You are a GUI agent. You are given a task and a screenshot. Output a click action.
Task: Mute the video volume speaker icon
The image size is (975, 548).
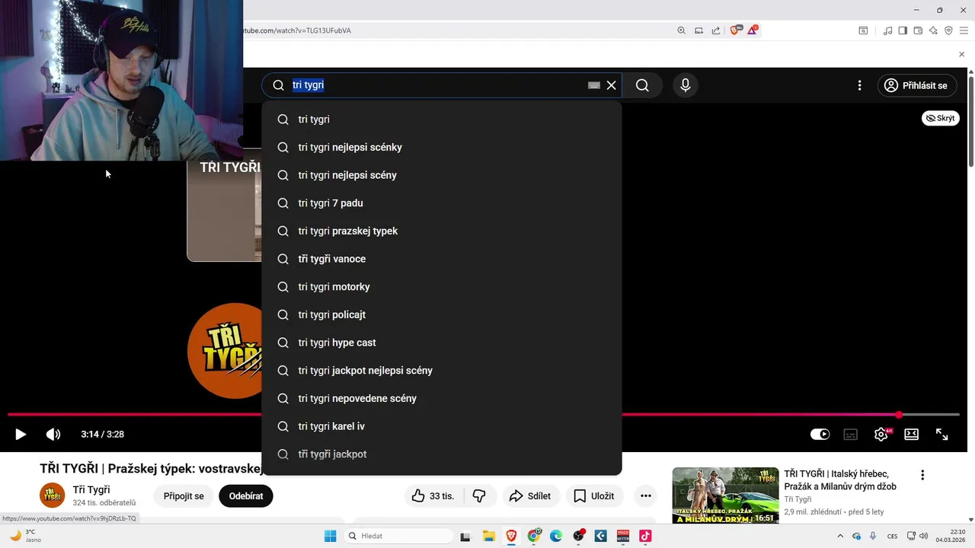[53, 435]
